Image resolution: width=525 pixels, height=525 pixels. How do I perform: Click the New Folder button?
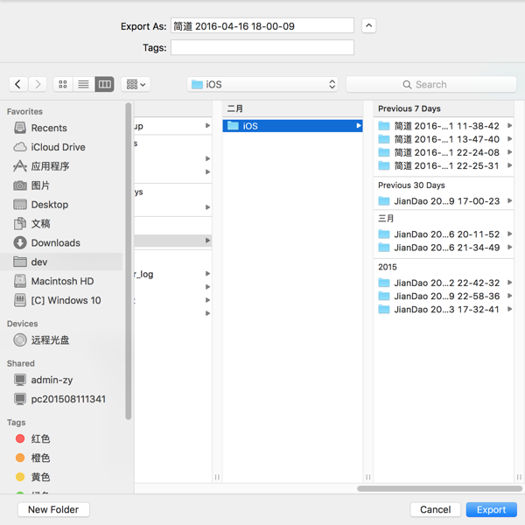[x=53, y=509]
